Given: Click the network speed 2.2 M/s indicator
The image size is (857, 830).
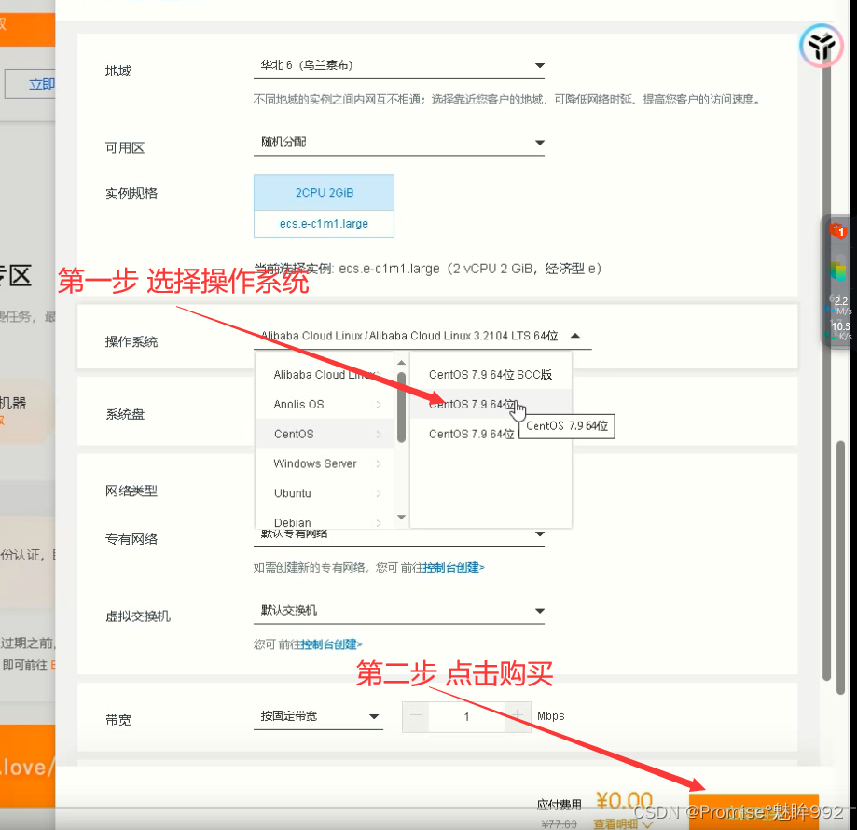Looking at the screenshot, I should point(840,306).
